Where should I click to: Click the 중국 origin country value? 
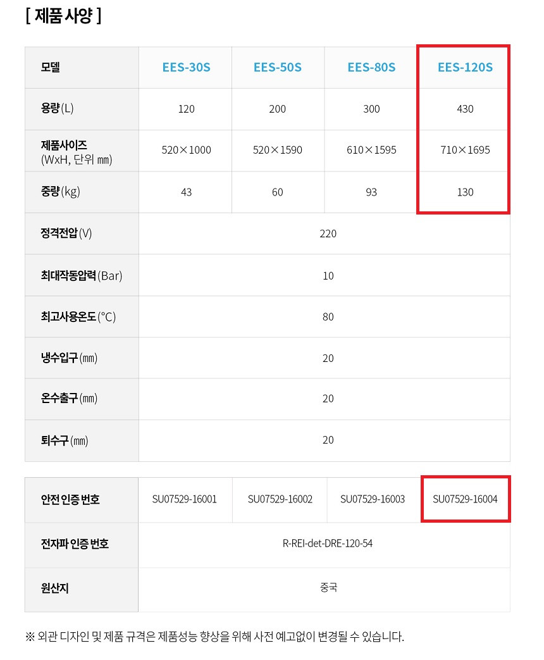(328, 587)
